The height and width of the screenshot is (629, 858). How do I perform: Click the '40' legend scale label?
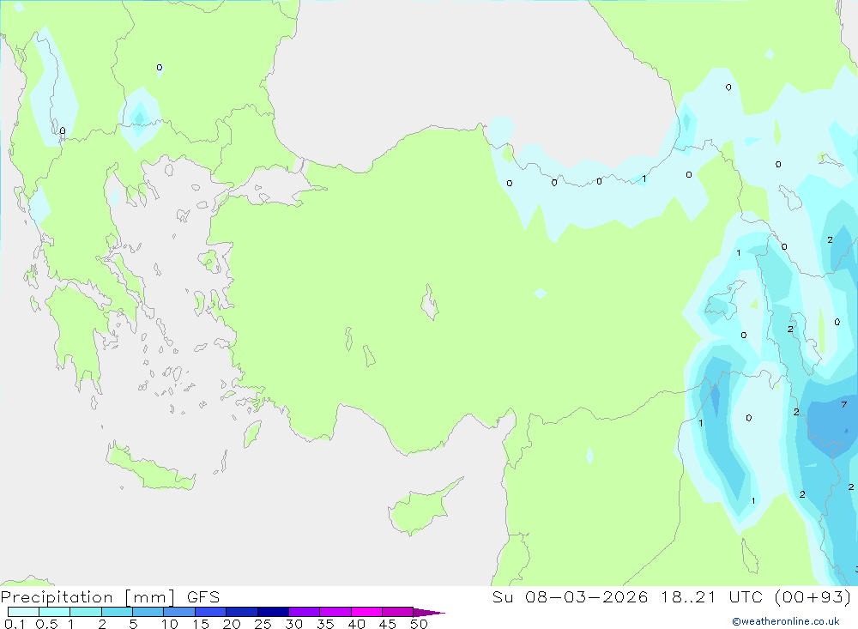coord(356,624)
